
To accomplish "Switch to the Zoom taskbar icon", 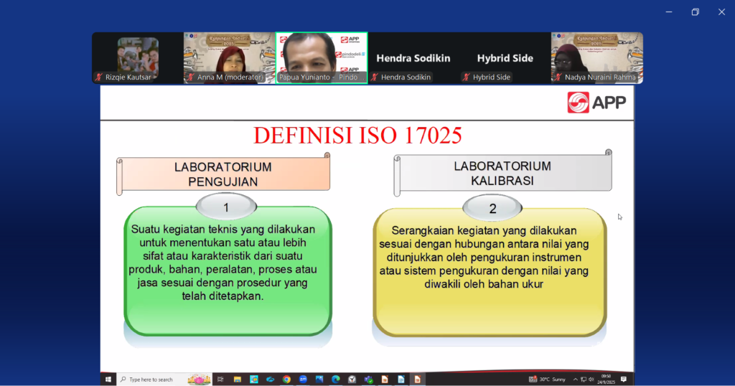I will pos(303,379).
